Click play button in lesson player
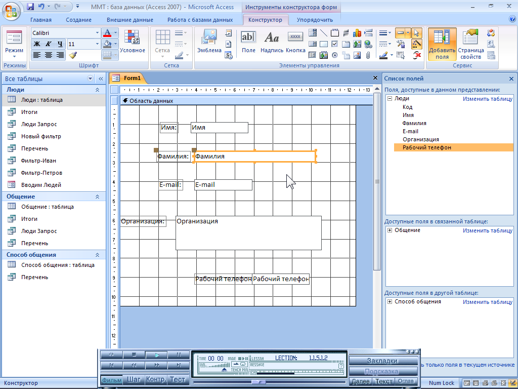This screenshot has height=389, width=518. click(157, 355)
